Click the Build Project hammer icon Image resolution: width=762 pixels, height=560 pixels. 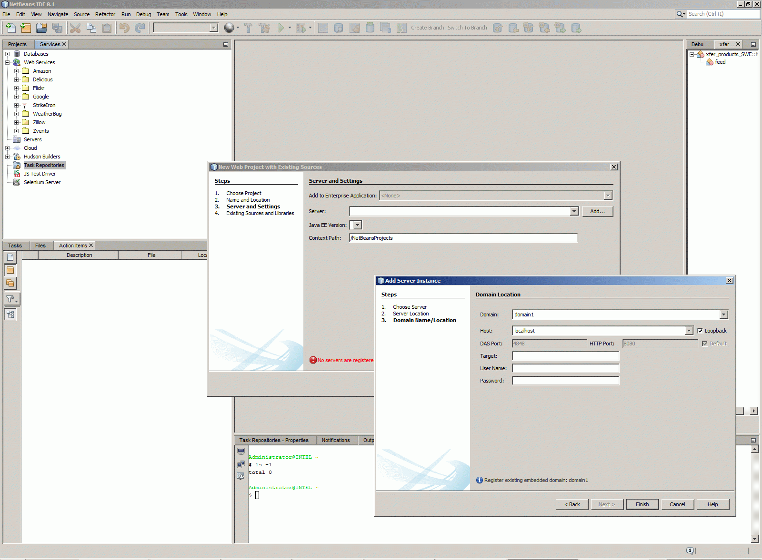[248, 28]
